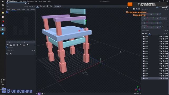Switch to the West UV face tab
Image resolution: width=169 pixels, height=95 pixels.
pos(24,10)
